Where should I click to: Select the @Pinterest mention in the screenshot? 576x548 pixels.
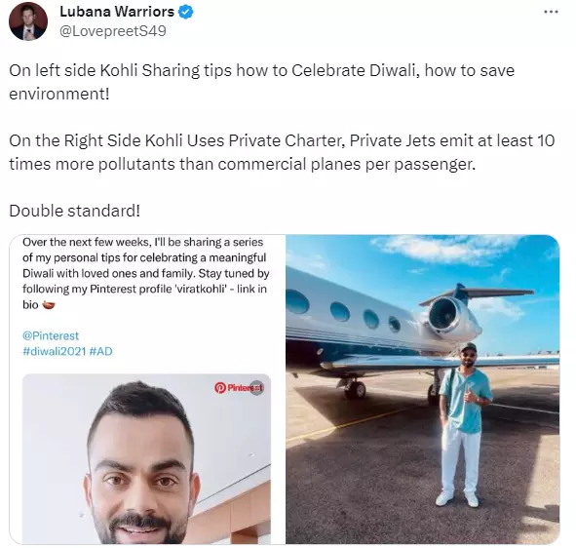(x=51, y=335)
